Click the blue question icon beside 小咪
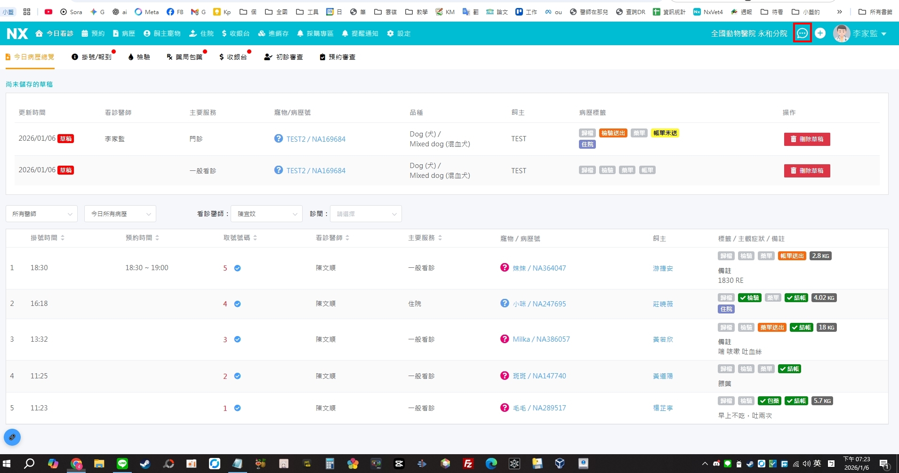 click(x=505, y=304)
